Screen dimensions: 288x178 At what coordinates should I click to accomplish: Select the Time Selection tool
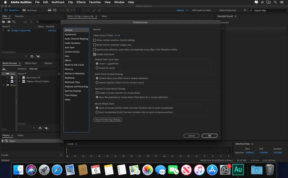[x=78, y=10]
